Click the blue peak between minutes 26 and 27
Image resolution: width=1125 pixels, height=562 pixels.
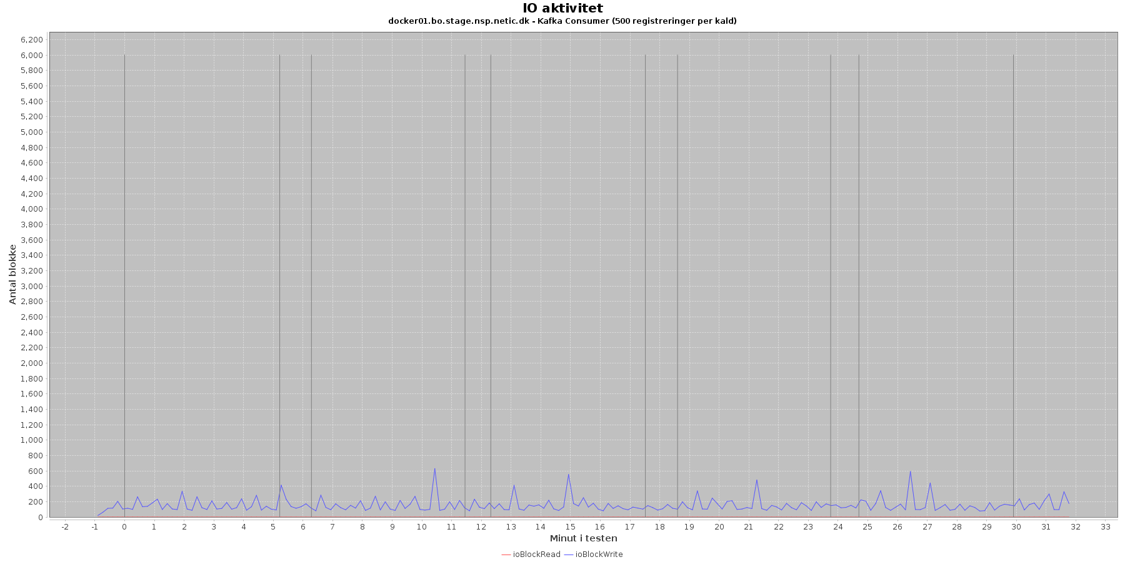click(910, 471)
